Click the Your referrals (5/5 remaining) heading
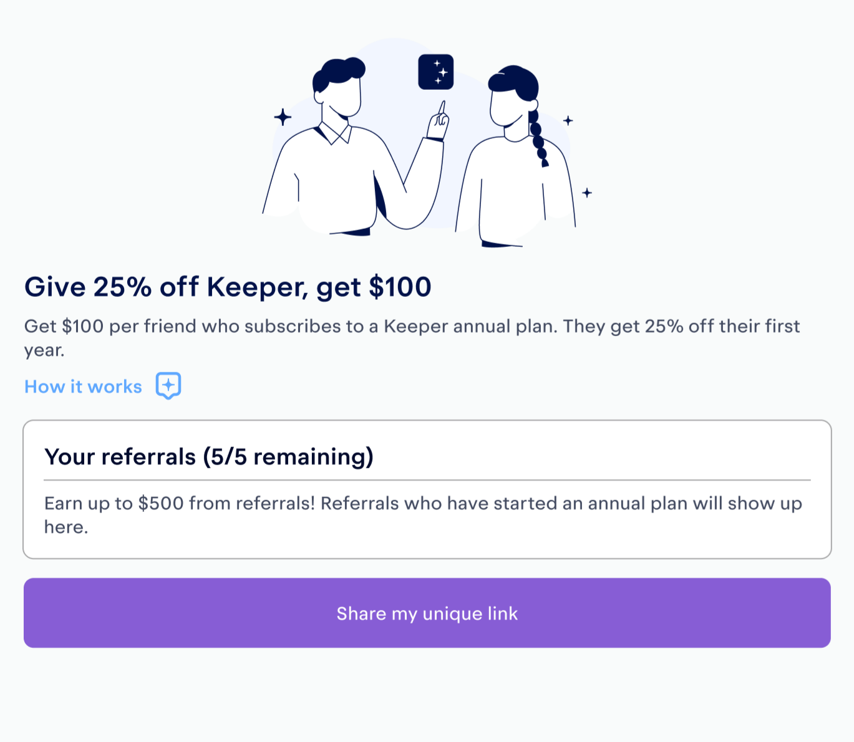This screenshot has width=854, height=742. tap(209, 456)
